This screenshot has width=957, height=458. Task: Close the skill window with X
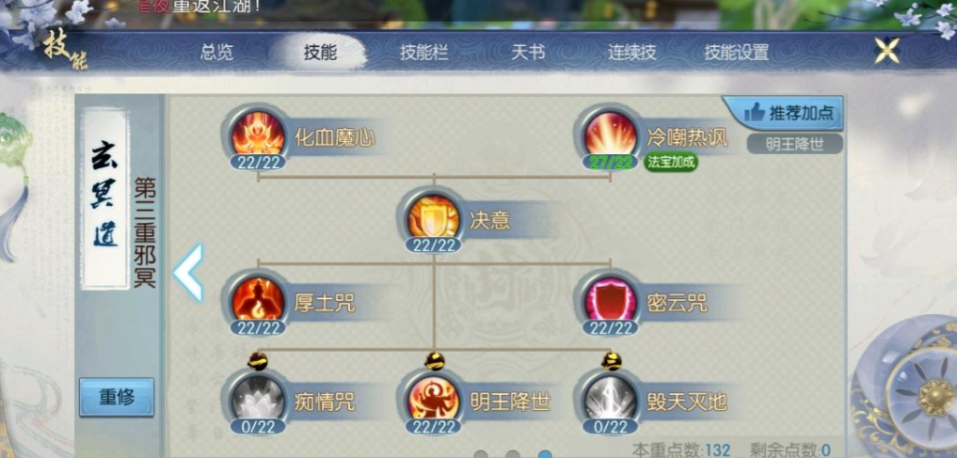[x=886, y=51]
